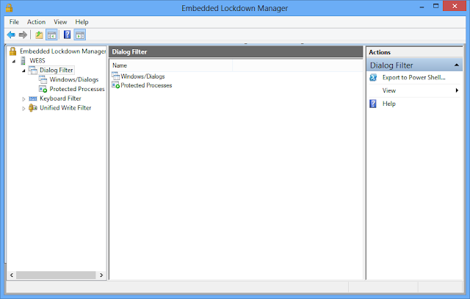470x299 pixels.
Task: Expand the Unified Write Filter node
Action: point(23,108)
